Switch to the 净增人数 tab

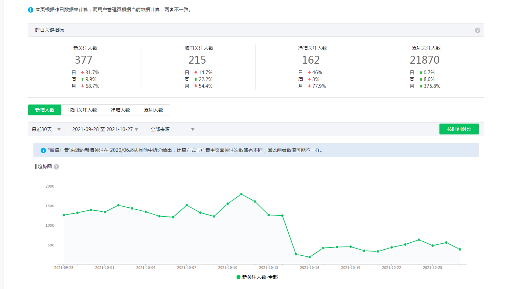[x=120, y=110]
